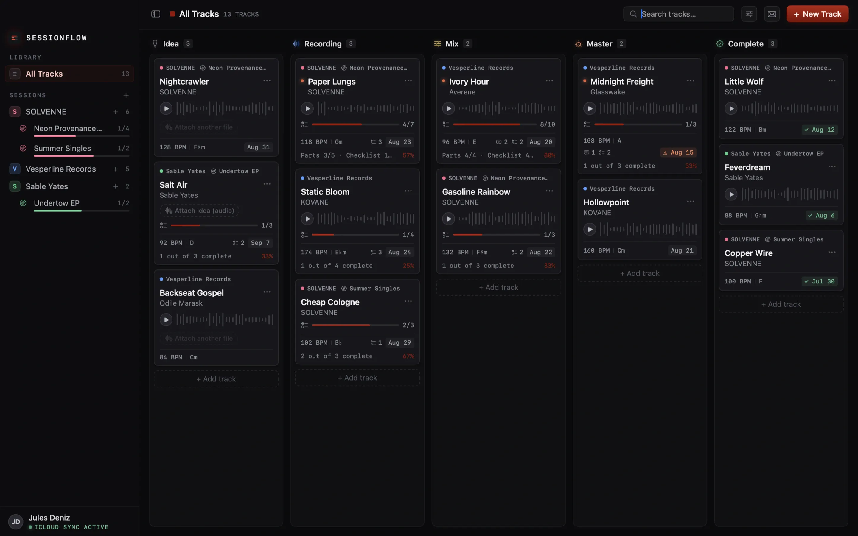Open the Backseat Gospel card options menu
858x536 pixels.
tap(267, 292)
